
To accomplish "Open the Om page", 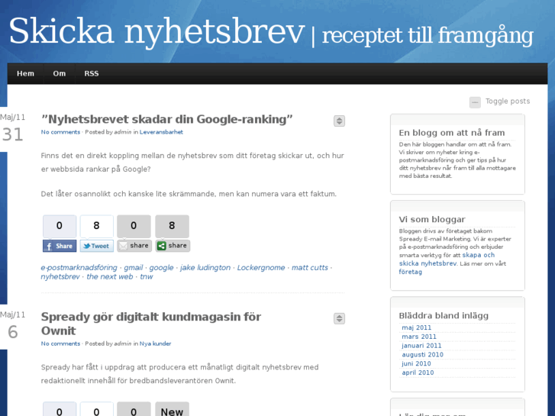I will [x=59, y=73].
